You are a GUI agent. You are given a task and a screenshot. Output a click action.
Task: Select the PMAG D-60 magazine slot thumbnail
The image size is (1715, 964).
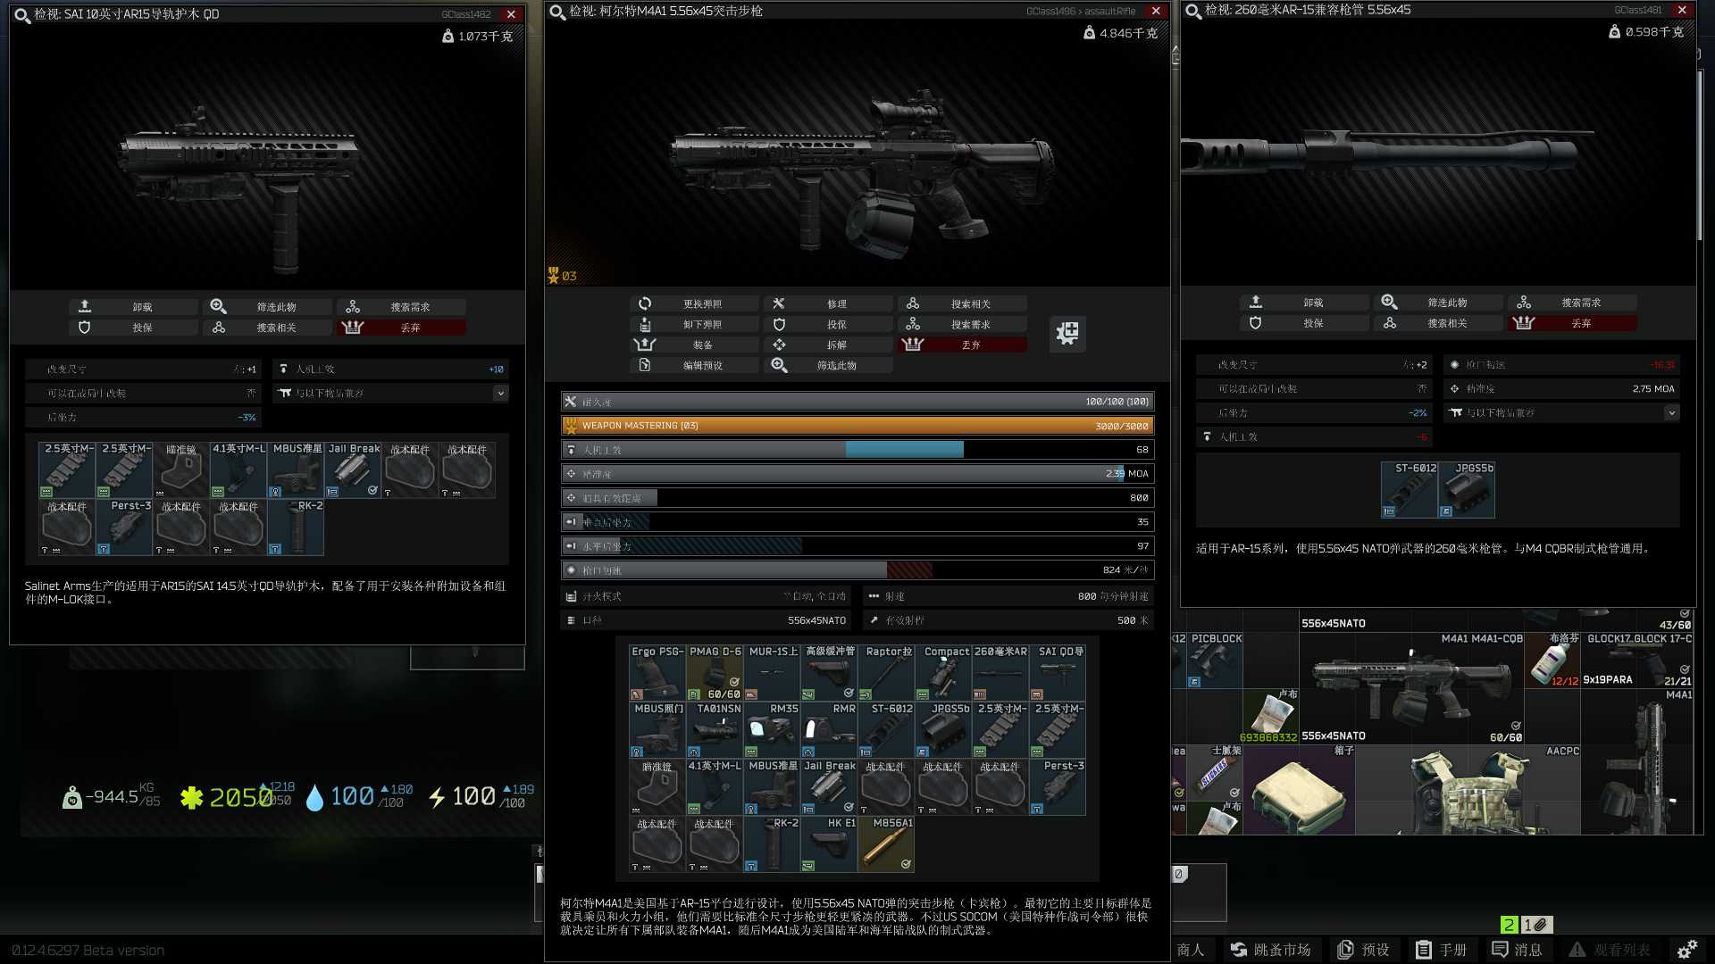click(715, 673)
